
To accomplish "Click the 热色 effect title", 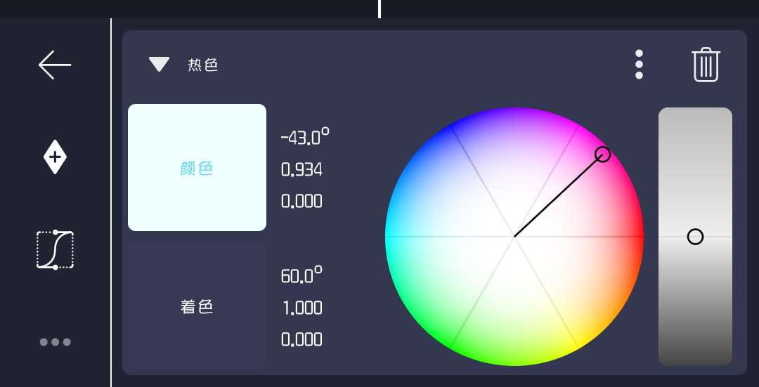I will pos(203,65).
